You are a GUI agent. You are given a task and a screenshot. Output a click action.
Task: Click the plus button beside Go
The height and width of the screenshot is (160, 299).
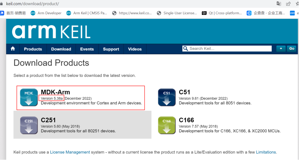point(281,49)
